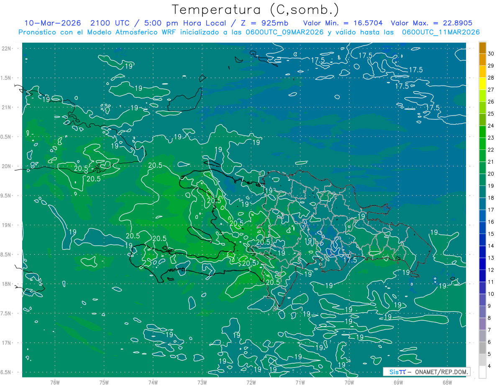The width and height of the screenshot is (502, 388).
Task: Click the "74W" longitude axis label
Action: tap(153, 382)
